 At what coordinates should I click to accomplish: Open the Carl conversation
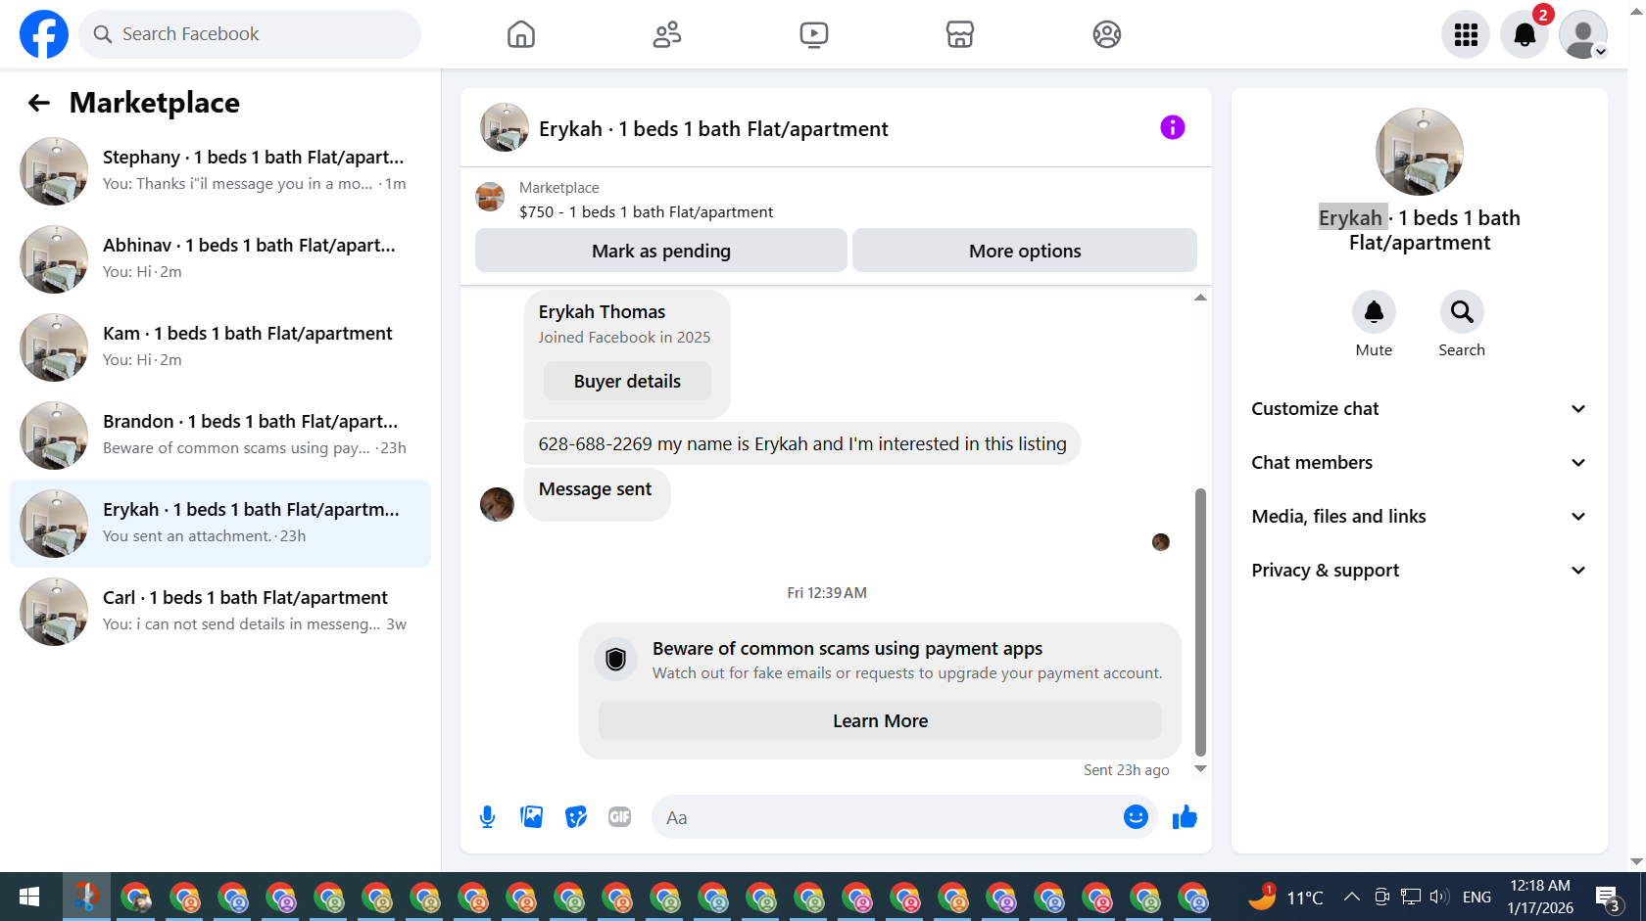click(220, 612)
